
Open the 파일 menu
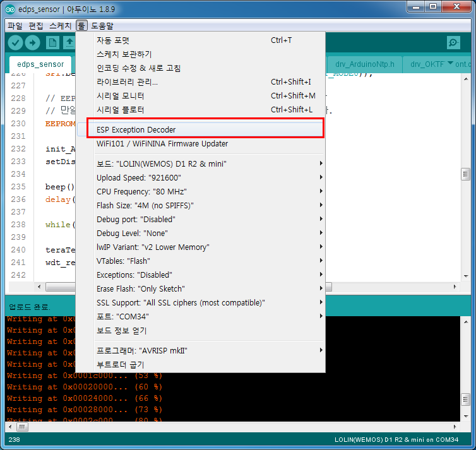click(15, 26)
